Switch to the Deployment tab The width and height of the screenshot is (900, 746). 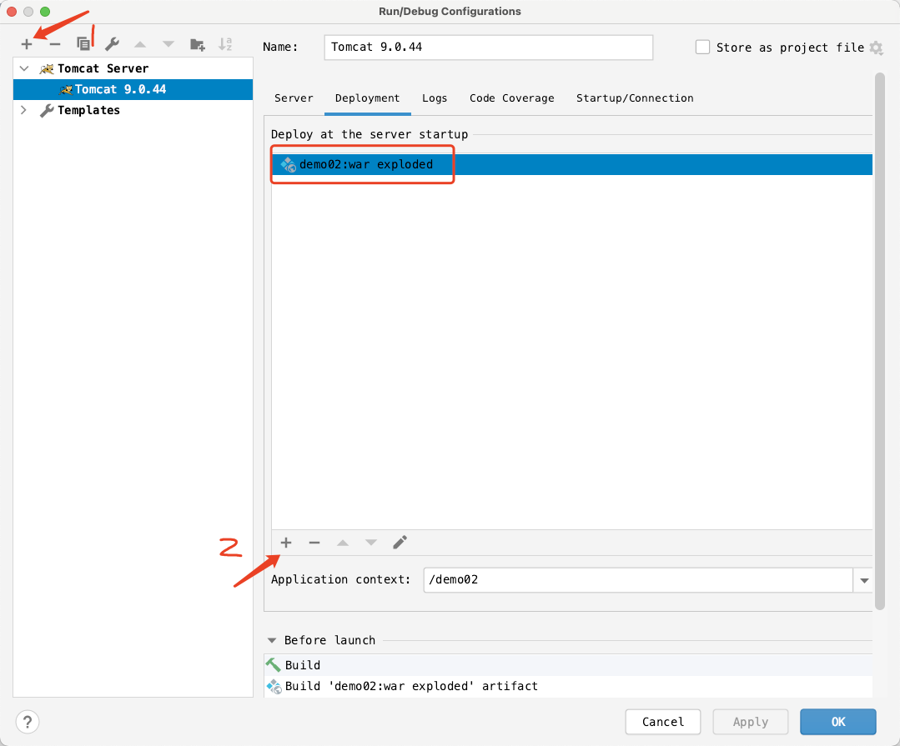[x=367, y=98]
